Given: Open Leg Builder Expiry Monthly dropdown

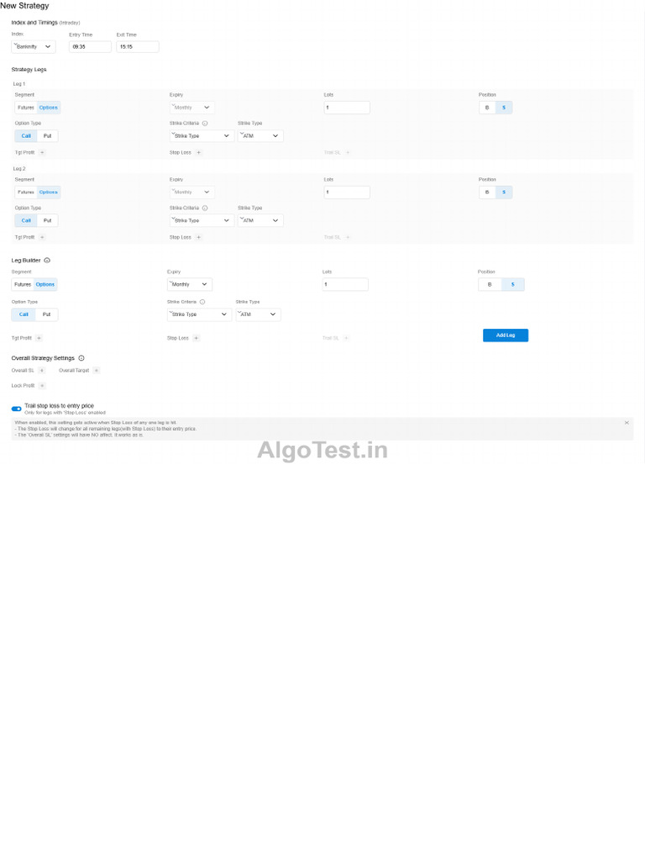Looking at the screenshot, I should pyautogui.click(x=189, y=284).
